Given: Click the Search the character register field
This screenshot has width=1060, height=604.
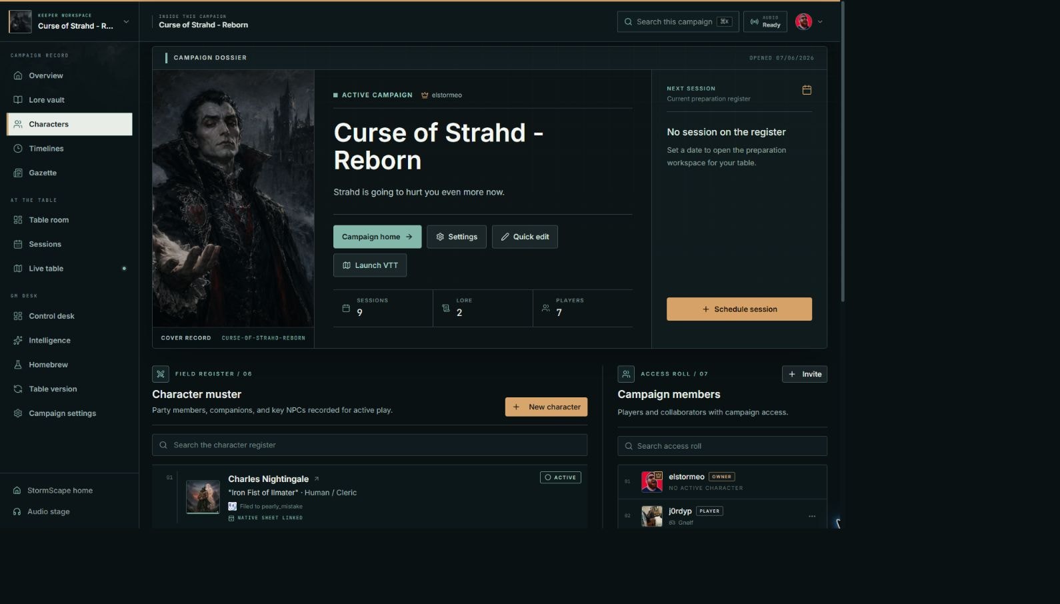Looking at the screenshot, I should coord(369,445).
